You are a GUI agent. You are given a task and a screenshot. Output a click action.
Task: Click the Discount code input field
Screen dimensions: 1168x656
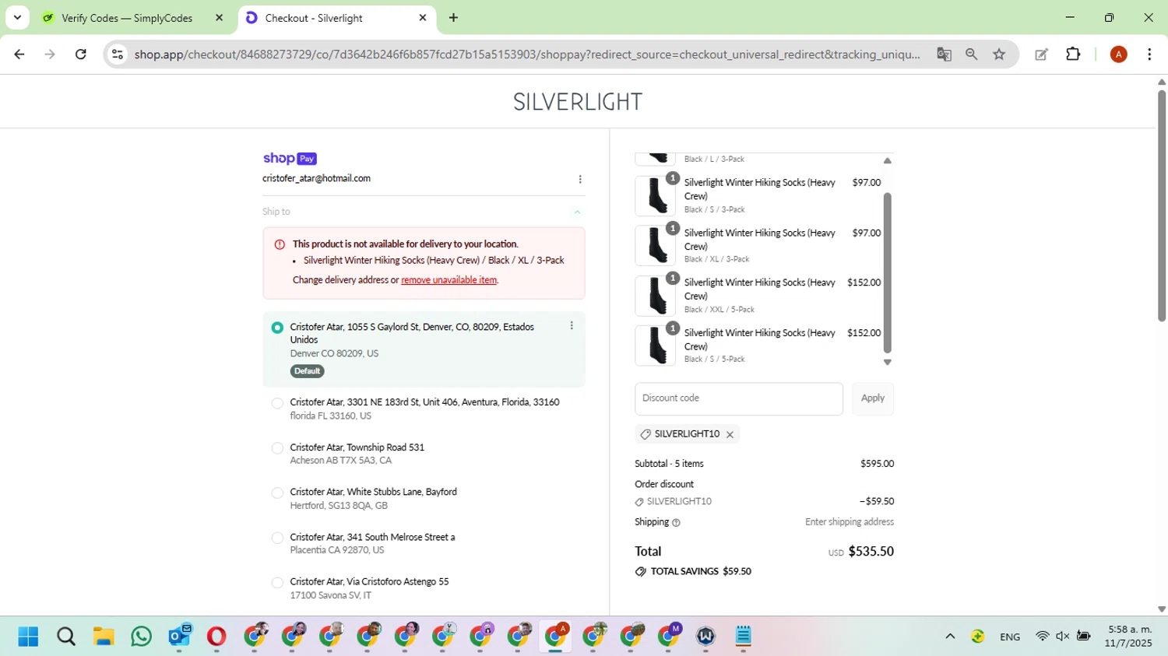click(738, 398)
